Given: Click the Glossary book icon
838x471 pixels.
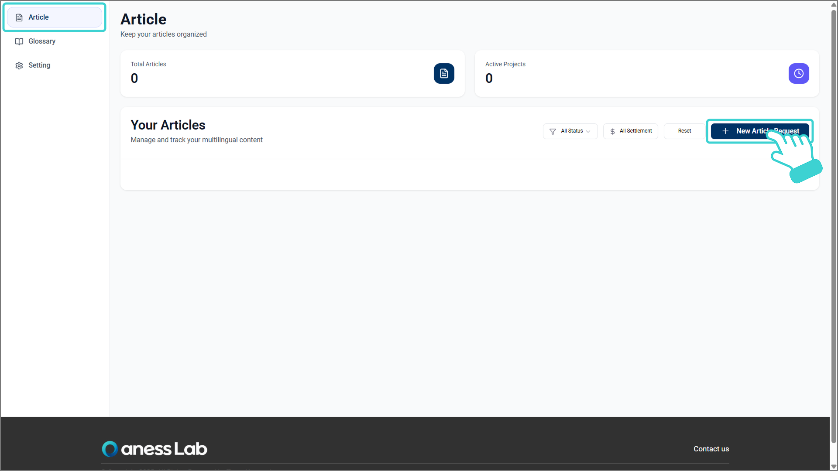Looking at the screenshot, I should [19, 41].
